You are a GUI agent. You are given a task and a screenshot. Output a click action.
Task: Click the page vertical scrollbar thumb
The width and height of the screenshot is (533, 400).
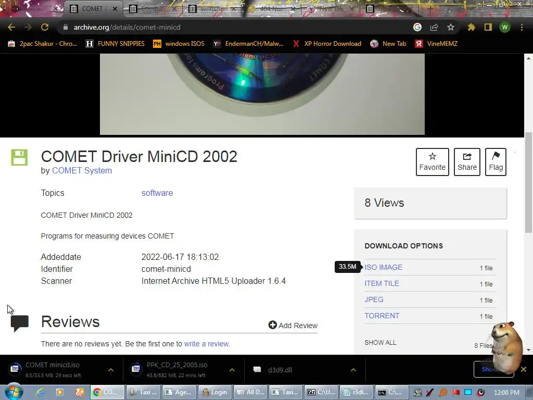(528, 183)
